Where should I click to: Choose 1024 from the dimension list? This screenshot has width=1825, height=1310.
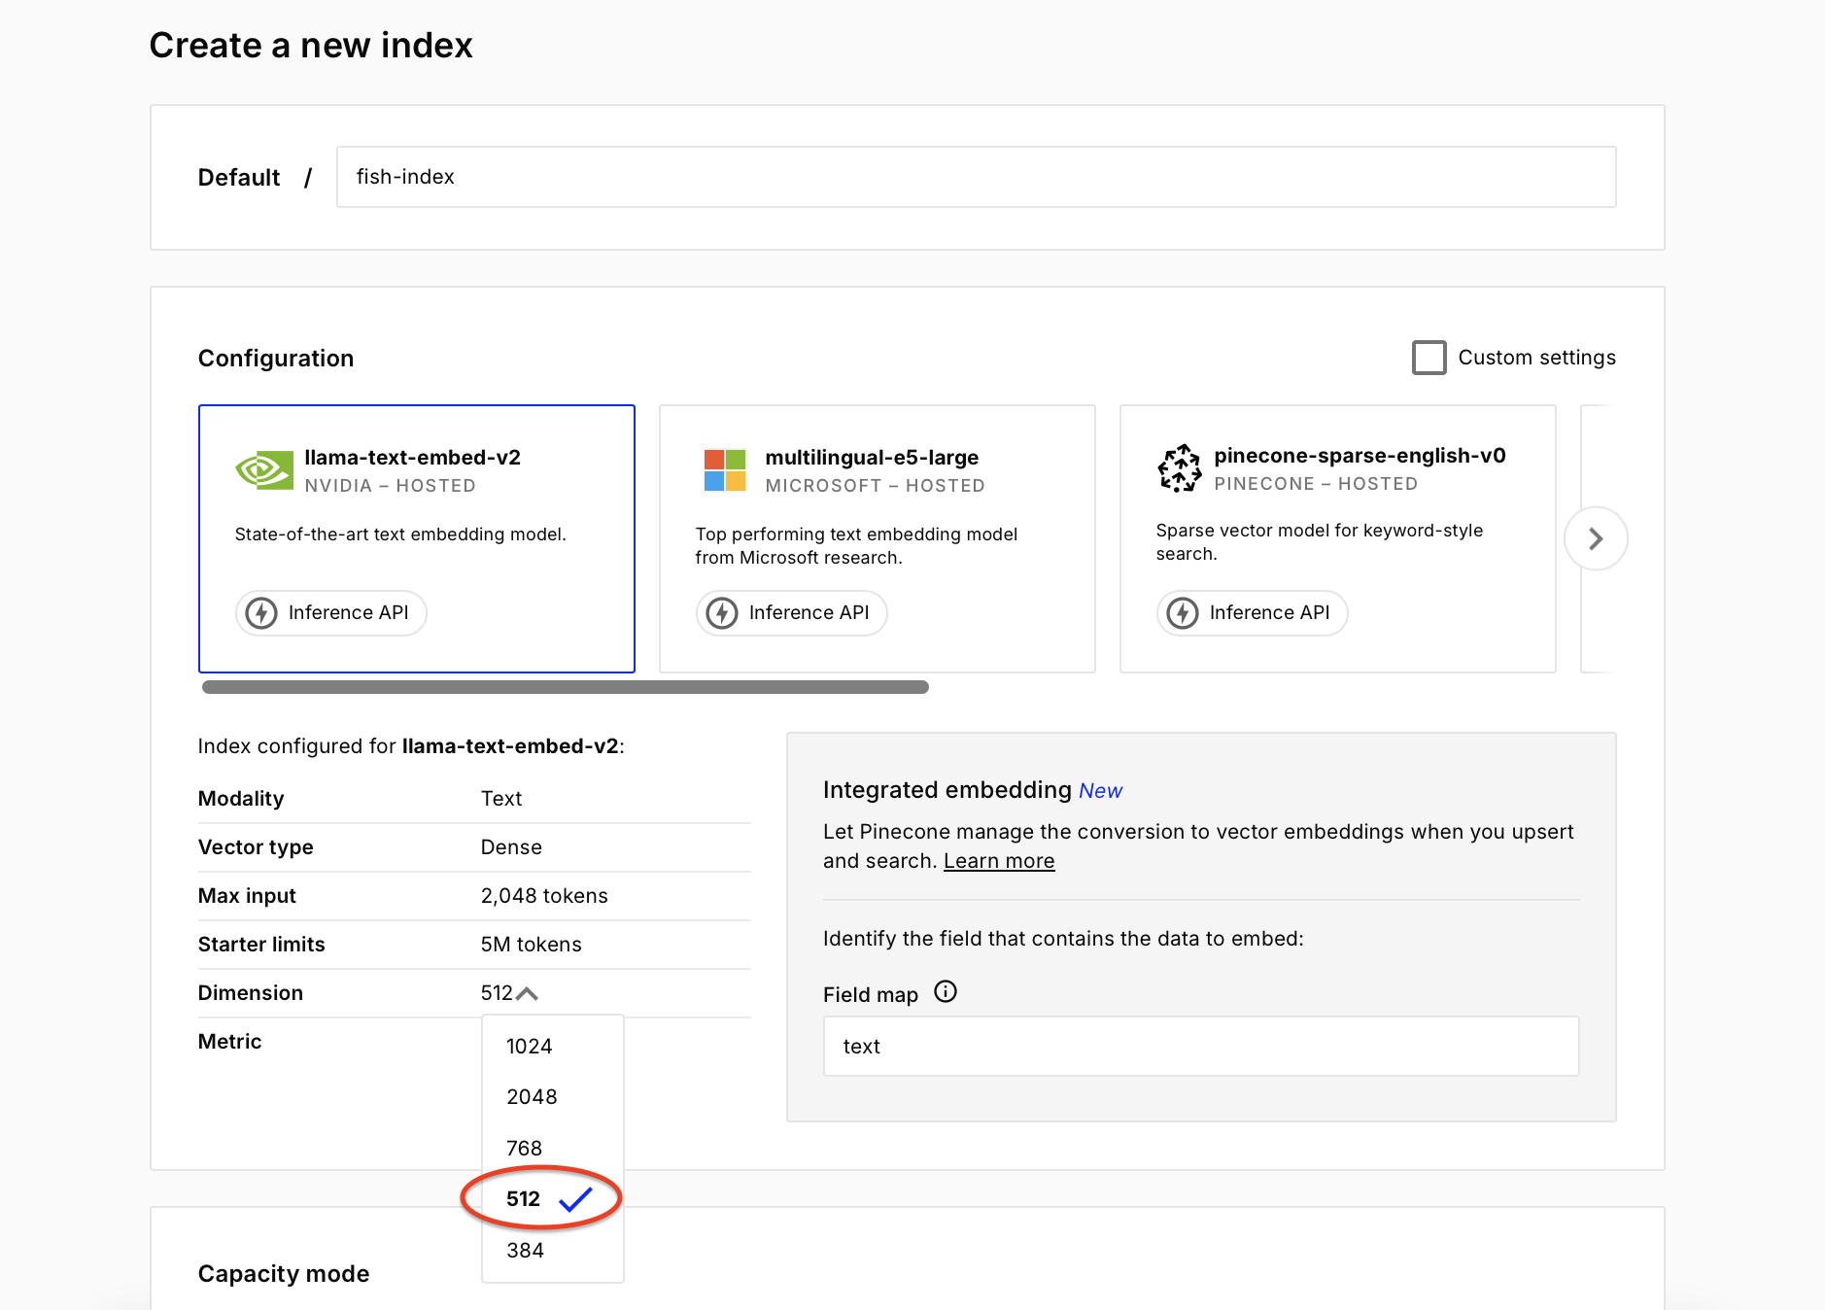click(530, 1047)
